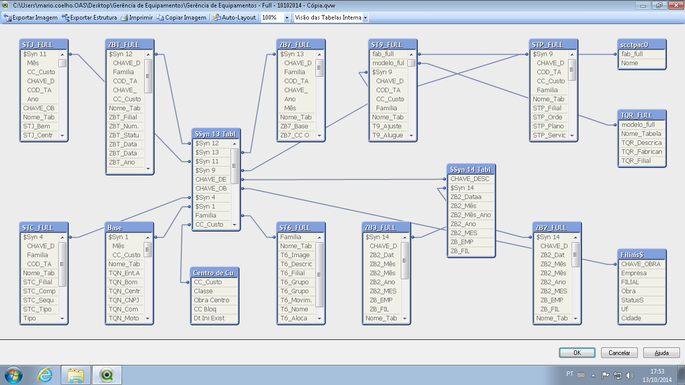Click TQR_Descrica field in TQR_FULL
The image size is (685, 385).
tap(642, 143)
